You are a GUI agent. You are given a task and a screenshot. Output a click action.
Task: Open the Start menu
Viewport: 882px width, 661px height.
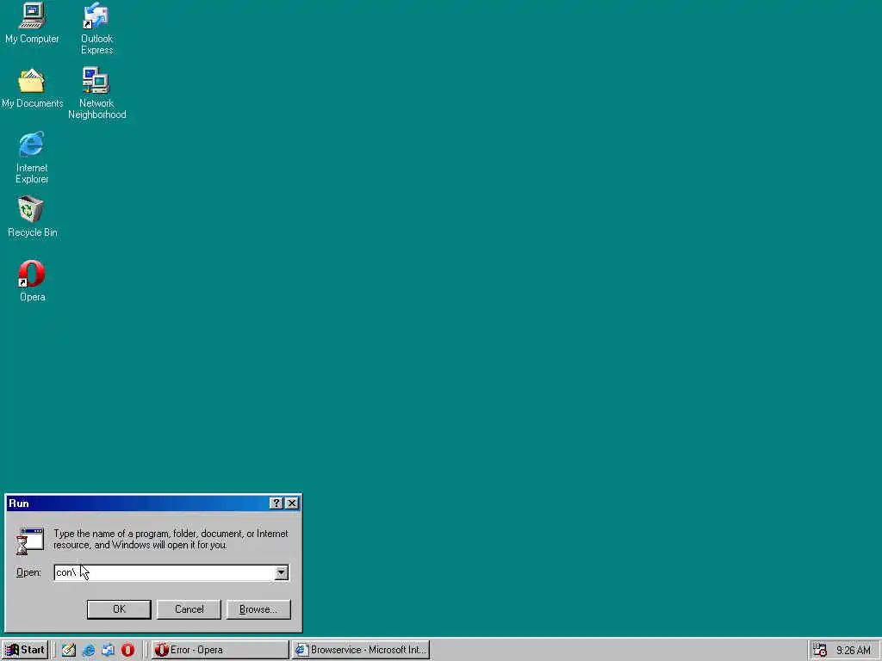click(x=25, y=650)
